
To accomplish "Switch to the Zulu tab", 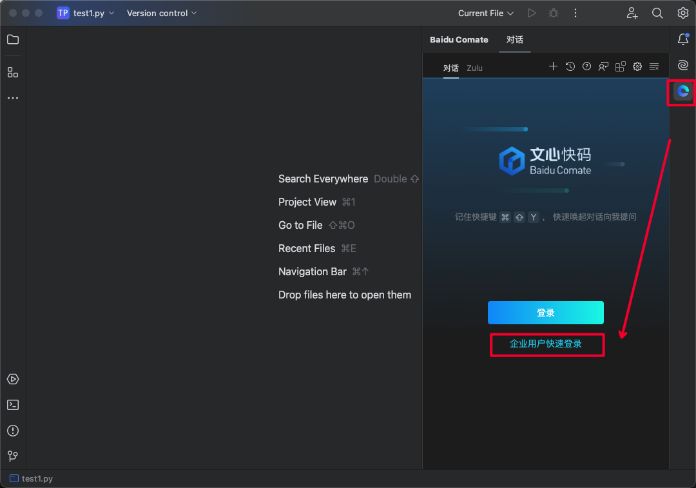I will (x=474, y=68).
